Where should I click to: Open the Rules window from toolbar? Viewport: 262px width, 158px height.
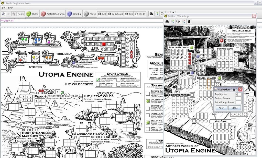tap(32, 14)
